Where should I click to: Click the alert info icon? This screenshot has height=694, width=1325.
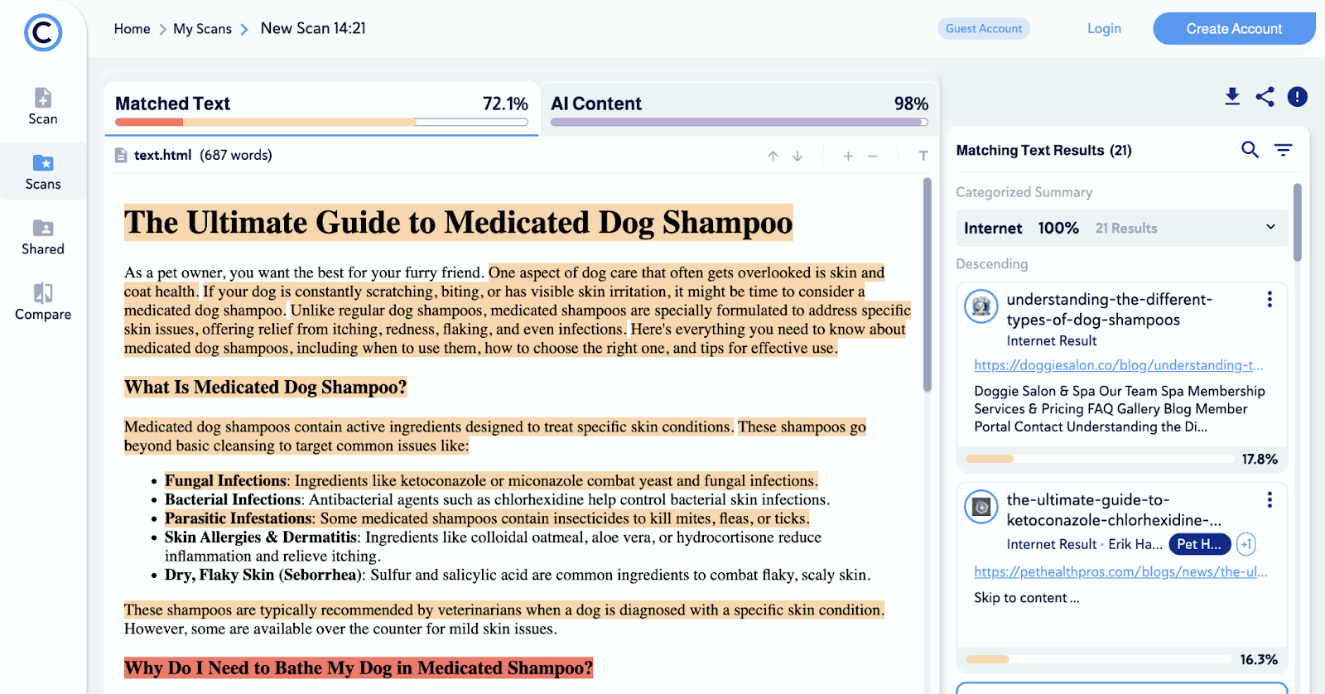pyautogui.click(x=1297, y=97)
